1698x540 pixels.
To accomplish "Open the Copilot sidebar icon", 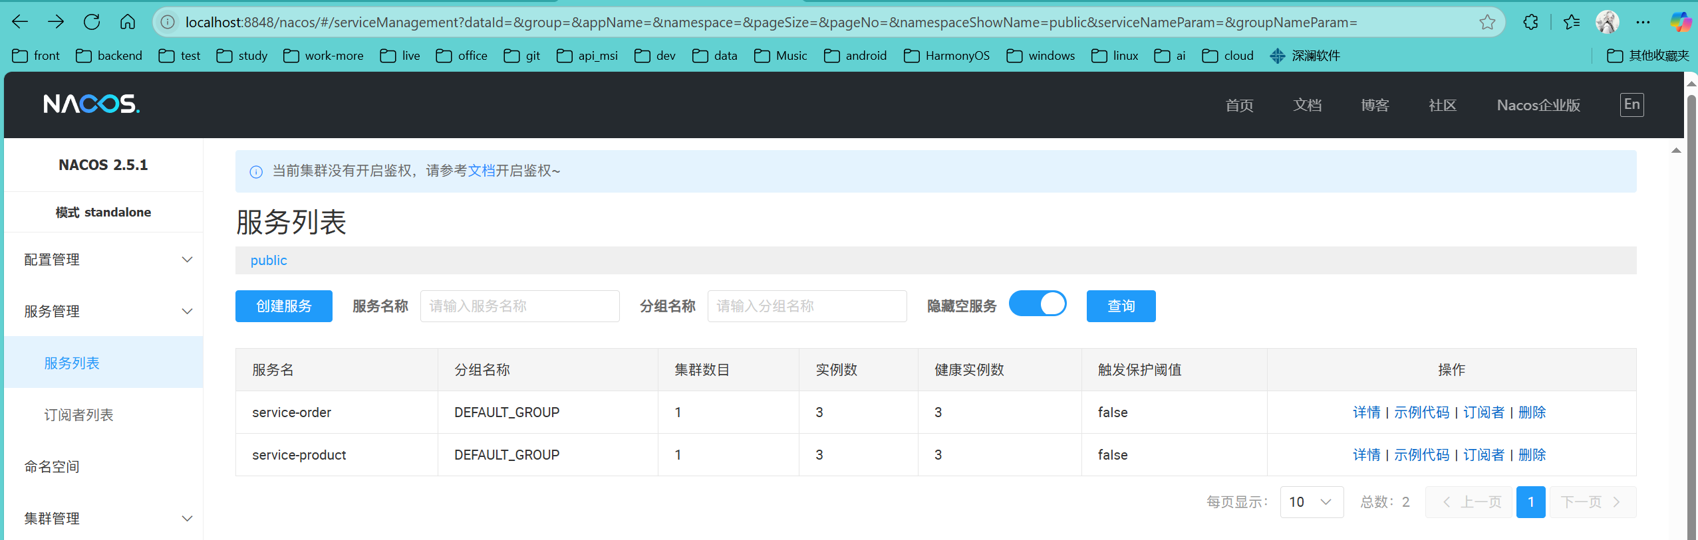I will (x=1681, y=22).
